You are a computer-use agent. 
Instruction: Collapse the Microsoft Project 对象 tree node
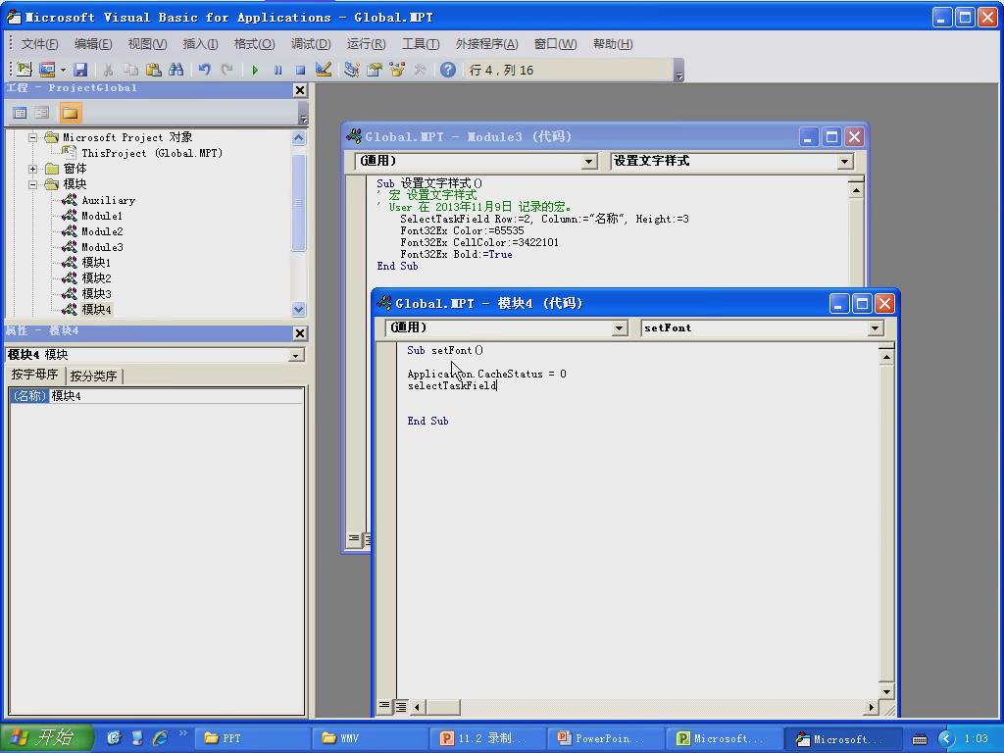pos(32,137)
